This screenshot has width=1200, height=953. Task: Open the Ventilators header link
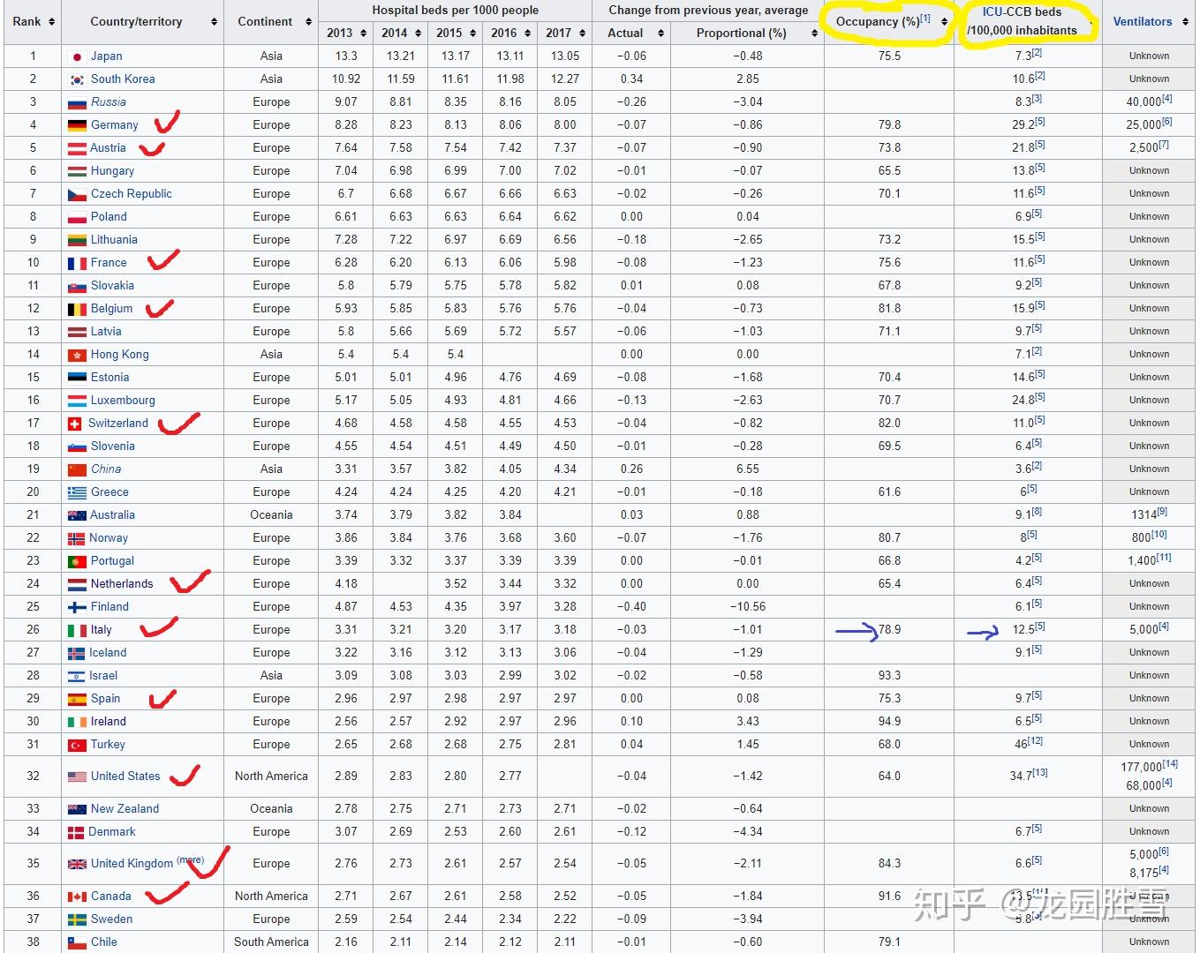point(1142,22)
